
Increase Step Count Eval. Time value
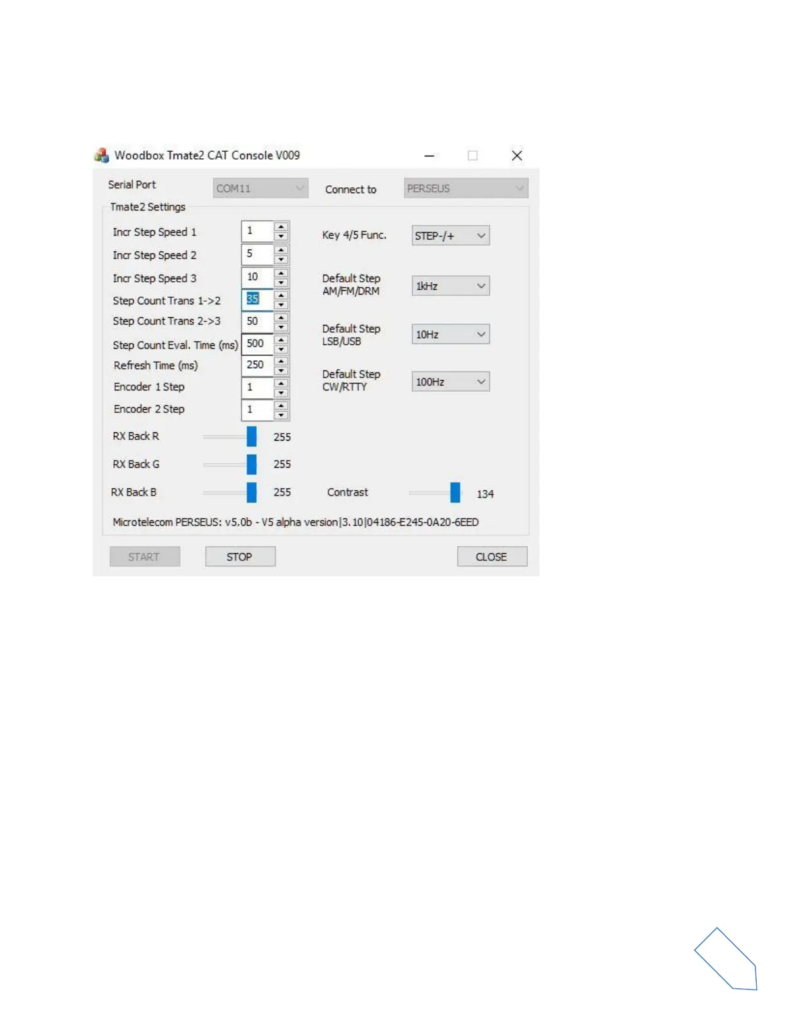[281, 339]
